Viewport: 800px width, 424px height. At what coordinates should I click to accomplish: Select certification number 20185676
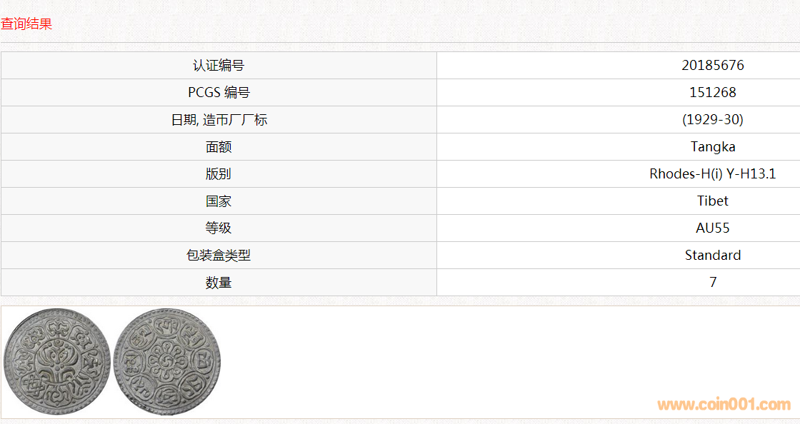tap(712, 66)
